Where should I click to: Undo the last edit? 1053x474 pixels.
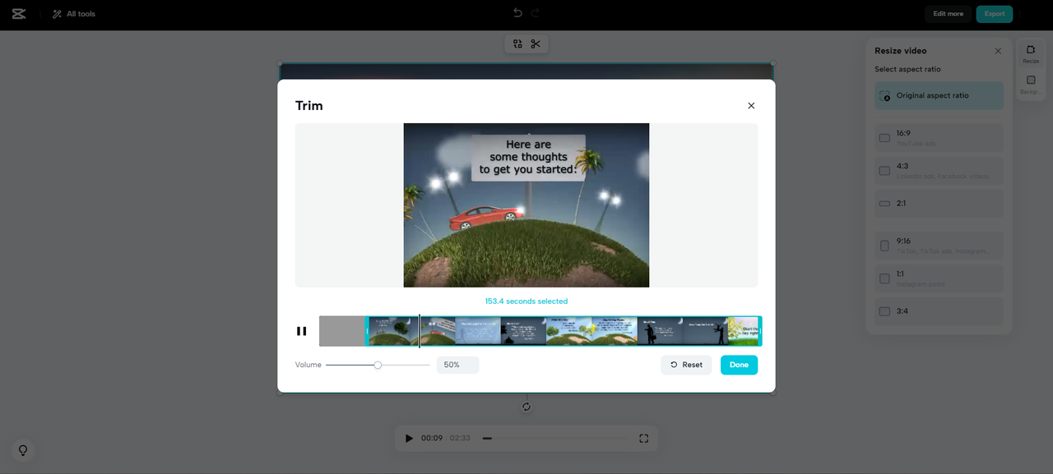tap(517, 12)
